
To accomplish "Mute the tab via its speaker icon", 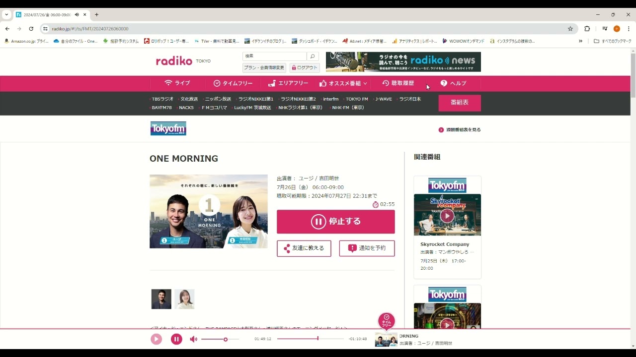I will (77, 15).
